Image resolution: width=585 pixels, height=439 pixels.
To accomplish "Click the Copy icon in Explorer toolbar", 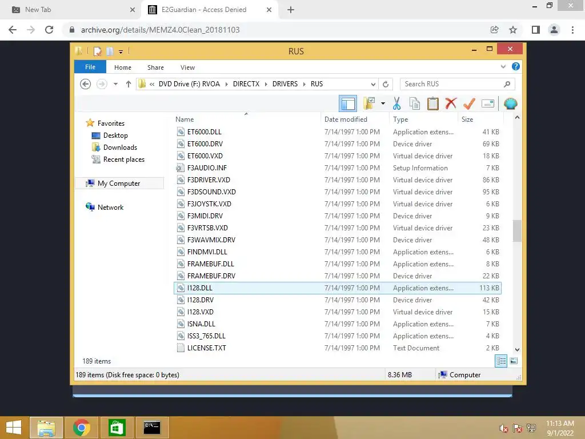I will click(x=415, y=103).
